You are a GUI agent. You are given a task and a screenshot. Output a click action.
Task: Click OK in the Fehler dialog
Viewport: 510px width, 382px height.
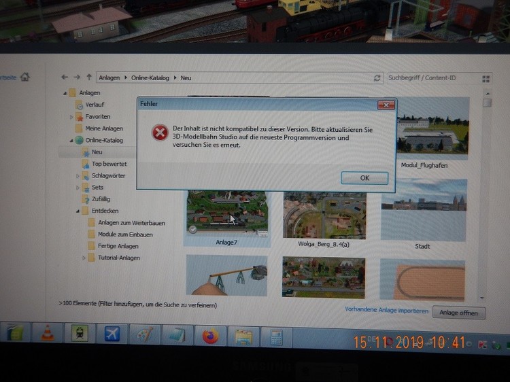point(364,178)
